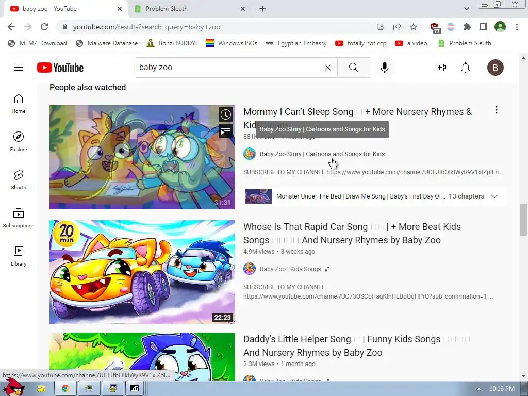Viewport: 528px width, 396px height.
Task: Click the browser address bar URL
Action: coord(146,27)
